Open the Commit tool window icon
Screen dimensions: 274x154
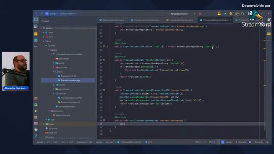point(36,26)
